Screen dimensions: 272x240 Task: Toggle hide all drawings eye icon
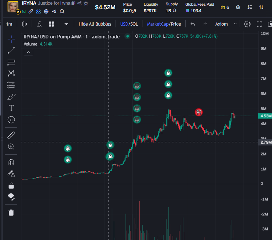click(x=11, y=197)
